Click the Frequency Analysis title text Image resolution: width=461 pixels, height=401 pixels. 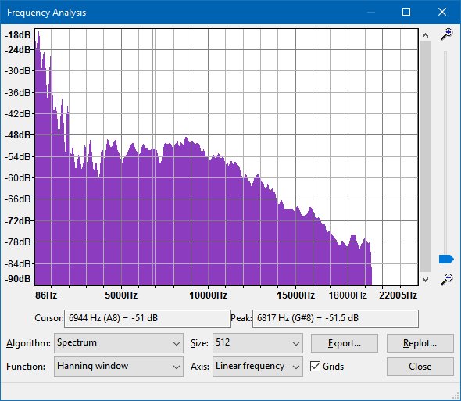pyautogui.click(x=46, y=13)
